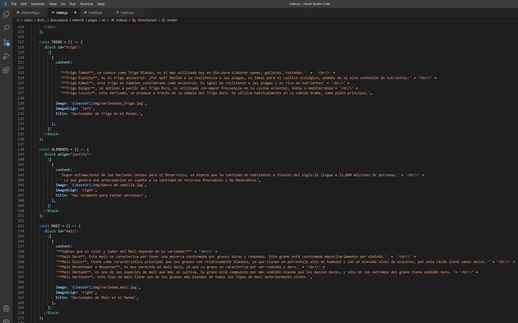
Task: Click image path banco de semilla.jpg line
Action: pyautogui.click(x=101, y=185)
